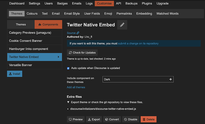Select the Customise tab
The image size is (205, 124).
pos(104,3)
